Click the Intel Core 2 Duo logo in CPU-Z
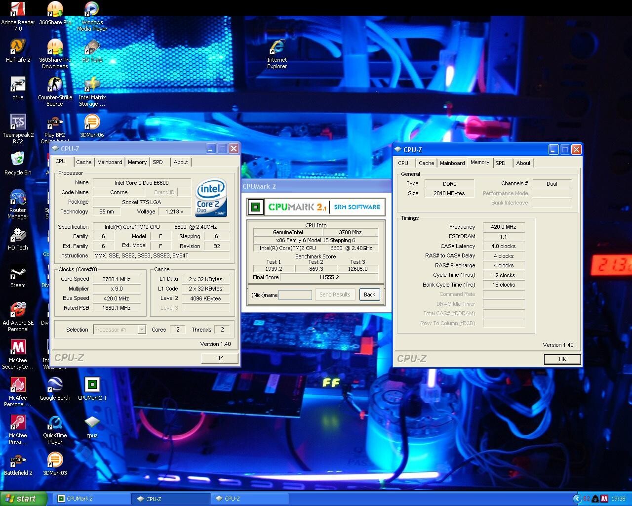Screen dimensions: 632x506 click(x=211, y=197)
